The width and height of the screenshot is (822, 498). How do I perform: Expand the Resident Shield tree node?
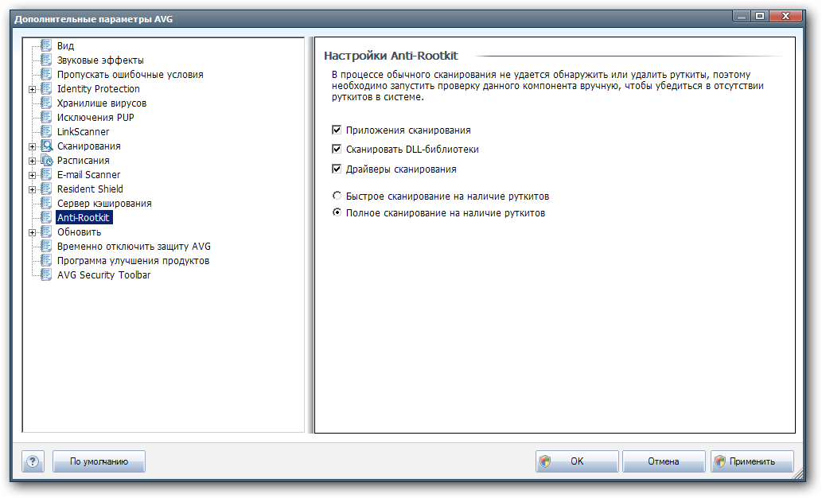(32, 190)
